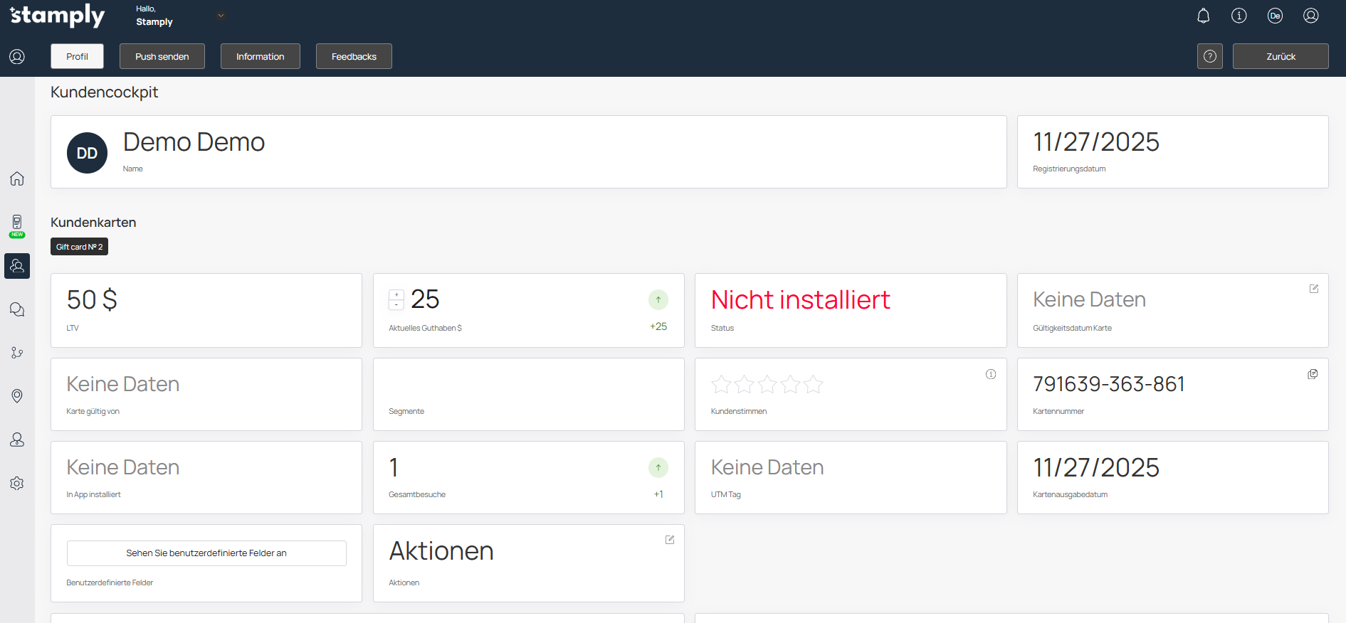Screen dimensions: 1346x623
Task: Open the notifications bell
Action: pyautogui.click(x=1203, y=16)
